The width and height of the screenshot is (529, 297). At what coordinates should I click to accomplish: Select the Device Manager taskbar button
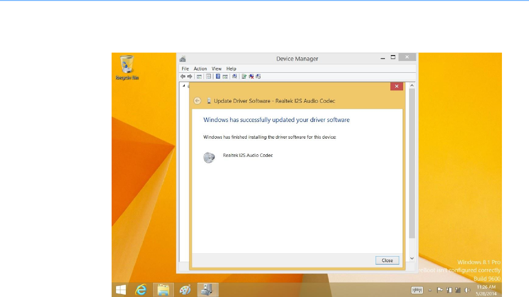[x=207, y=290]
